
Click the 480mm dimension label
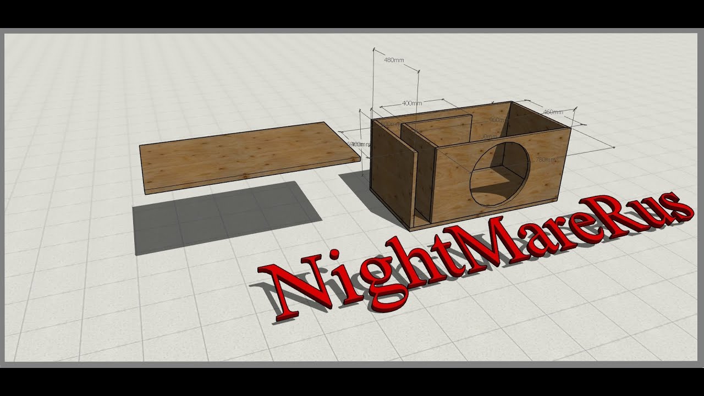click(x=394, y=59)
